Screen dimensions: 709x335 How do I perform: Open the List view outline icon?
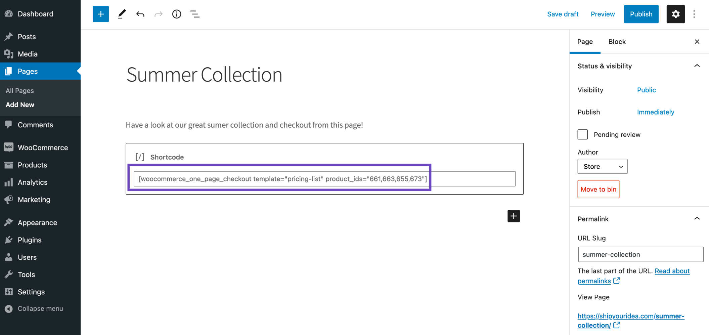pyautogui.click(x=195, y=14)
